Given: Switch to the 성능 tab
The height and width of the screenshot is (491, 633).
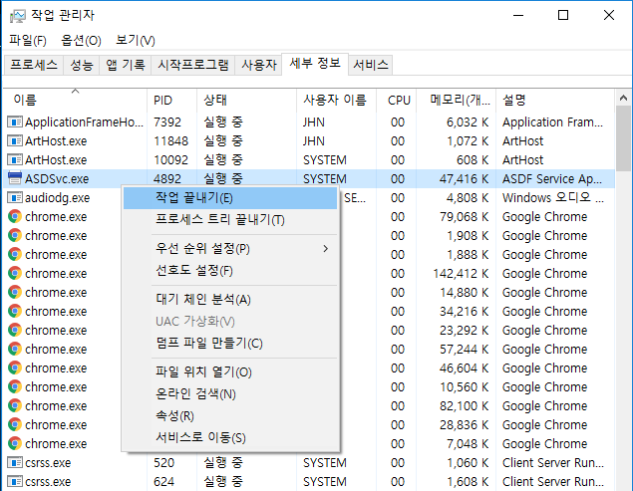Looking at the screenshot, I should (x=82, y=65).
